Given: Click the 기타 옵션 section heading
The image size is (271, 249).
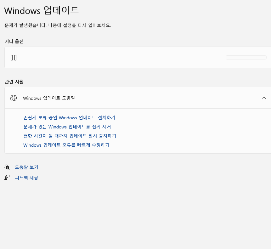Looking at the screenshot, I should click(x=14, y=42).
